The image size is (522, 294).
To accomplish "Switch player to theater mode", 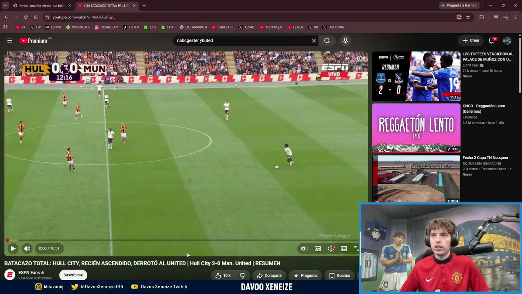I will click(x=344, y=248).
